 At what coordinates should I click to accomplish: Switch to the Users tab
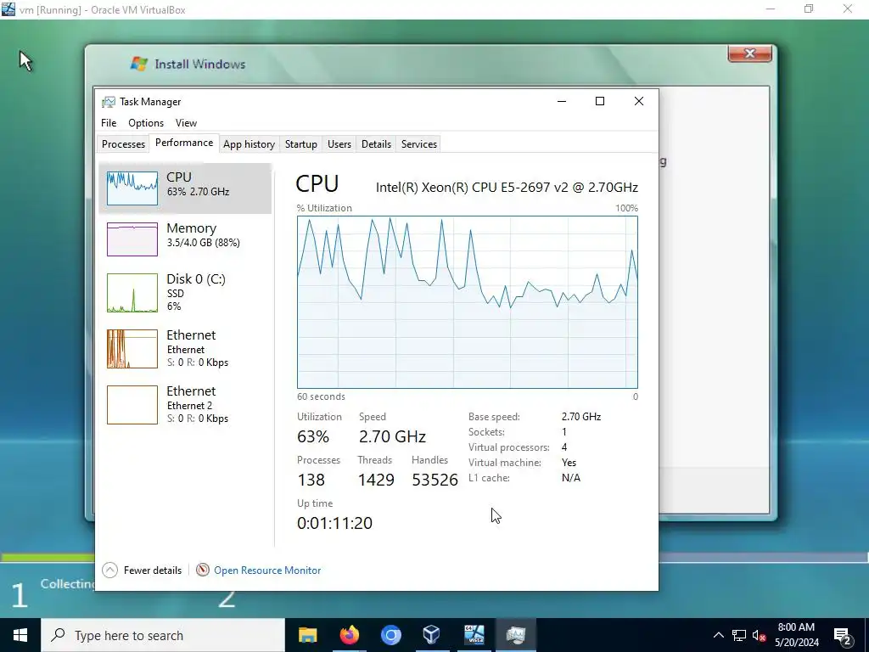click(339, 144)
